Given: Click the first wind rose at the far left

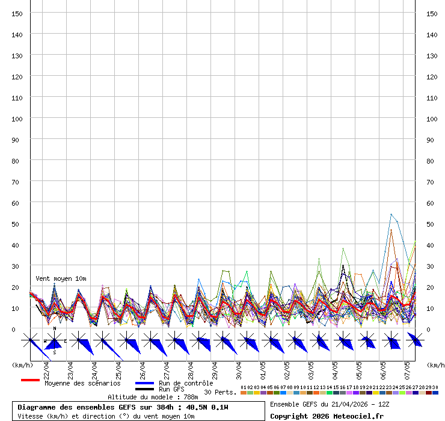Looking at the screenshot, I should point(30,341).
